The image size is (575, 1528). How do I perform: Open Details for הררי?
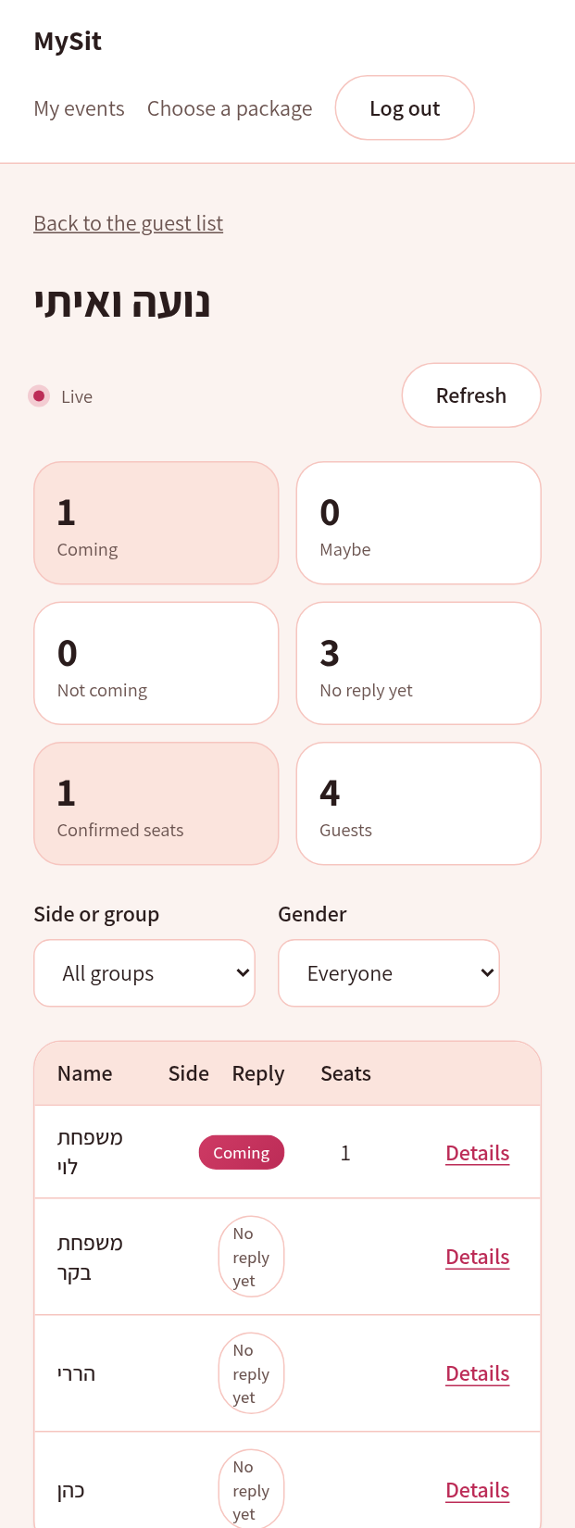[478, 1373]
